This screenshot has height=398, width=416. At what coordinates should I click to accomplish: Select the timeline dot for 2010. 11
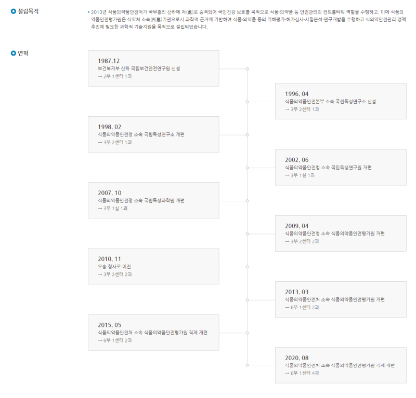[x=247, y=267]
